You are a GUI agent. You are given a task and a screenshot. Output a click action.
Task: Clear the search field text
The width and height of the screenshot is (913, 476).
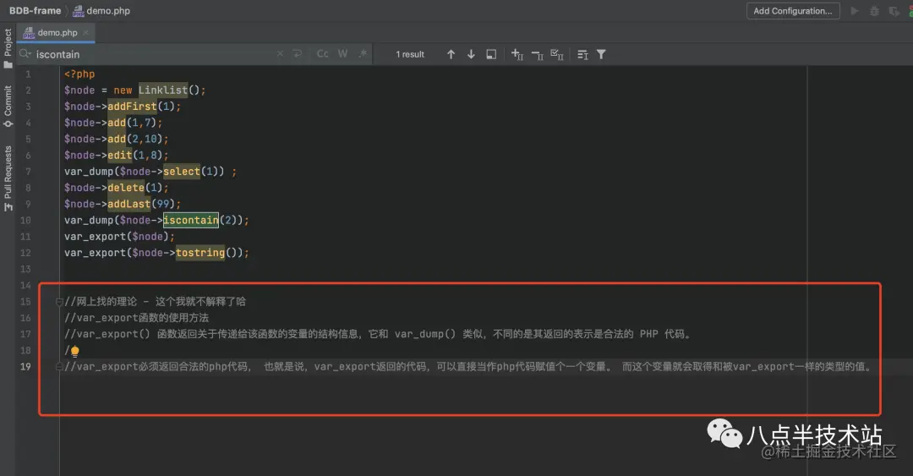point(280,53)
